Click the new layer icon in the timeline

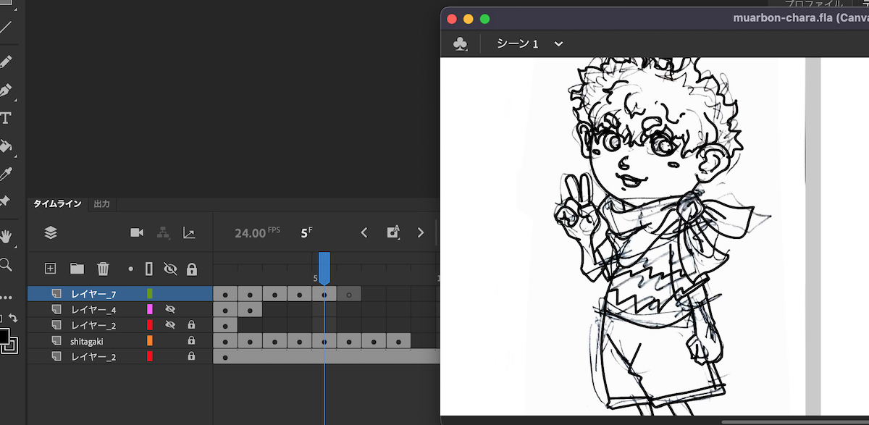point(50,269)
